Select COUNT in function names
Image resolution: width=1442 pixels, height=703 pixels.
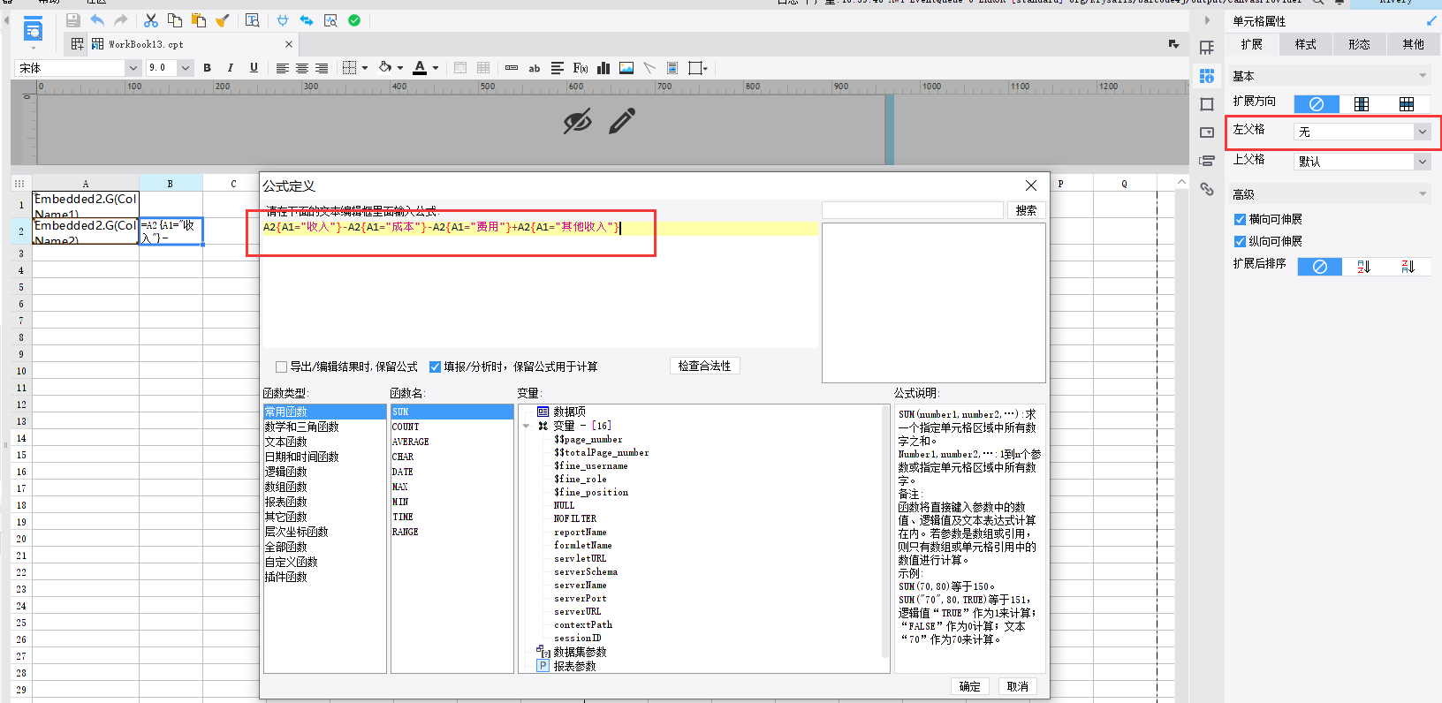[406, 427]
